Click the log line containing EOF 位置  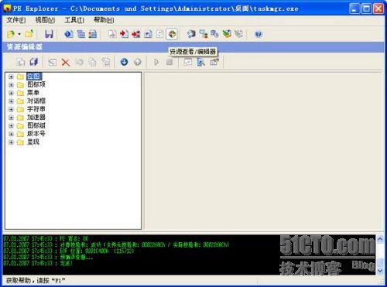tap(69, 251)
